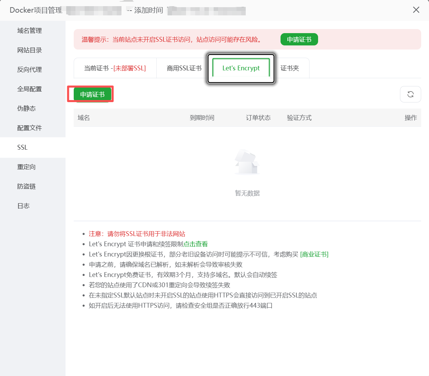
Task: Close the Docker project management dialog
Action: click(x=416, y=10)
